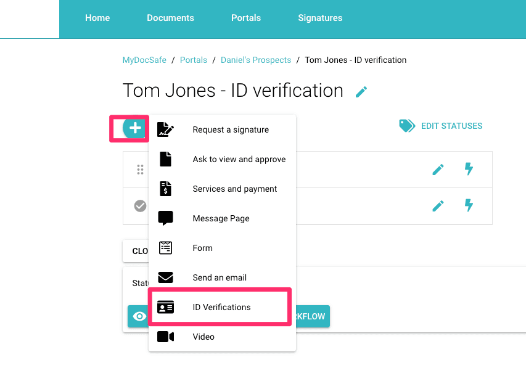Click the pencil edit icon in first row

[438, 169]
